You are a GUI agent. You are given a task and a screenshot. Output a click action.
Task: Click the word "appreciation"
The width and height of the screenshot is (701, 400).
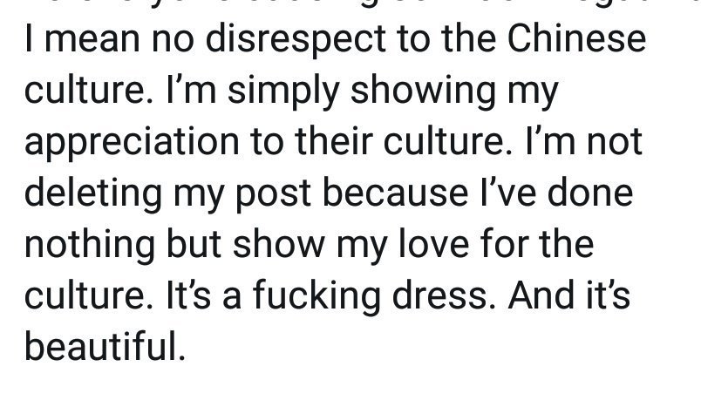pyautogui.click(x=132, y=143)
